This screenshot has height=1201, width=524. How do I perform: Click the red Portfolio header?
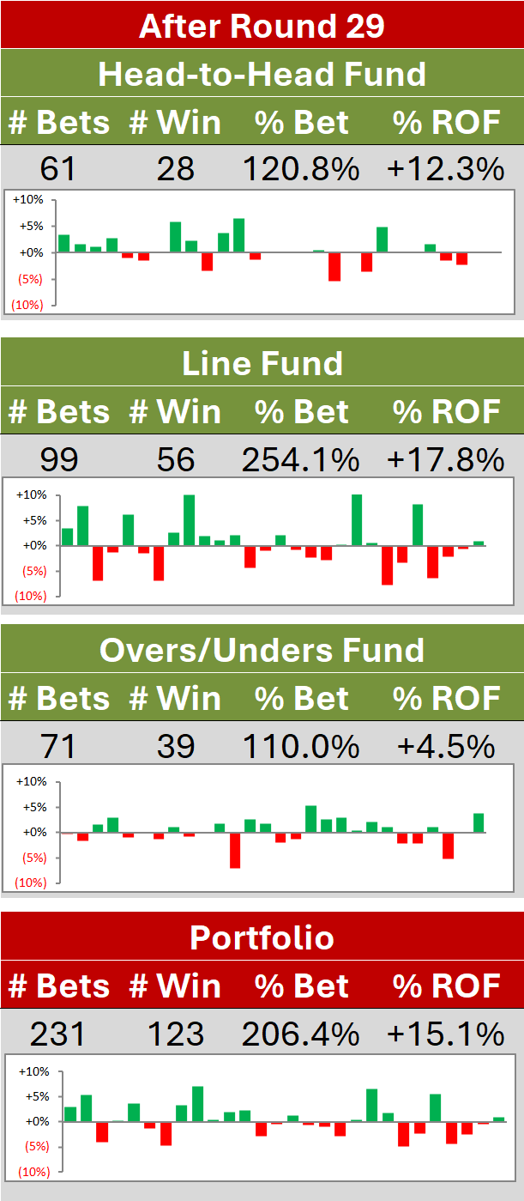point(262,937)
